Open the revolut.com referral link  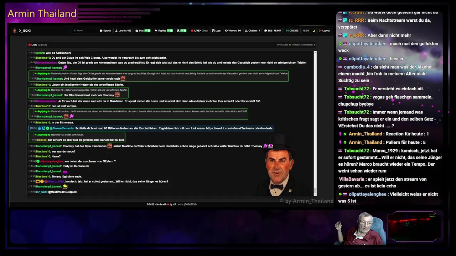click(x=239, y=128)
